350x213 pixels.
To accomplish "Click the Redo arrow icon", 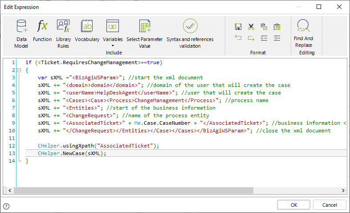I will coord(251,38).
